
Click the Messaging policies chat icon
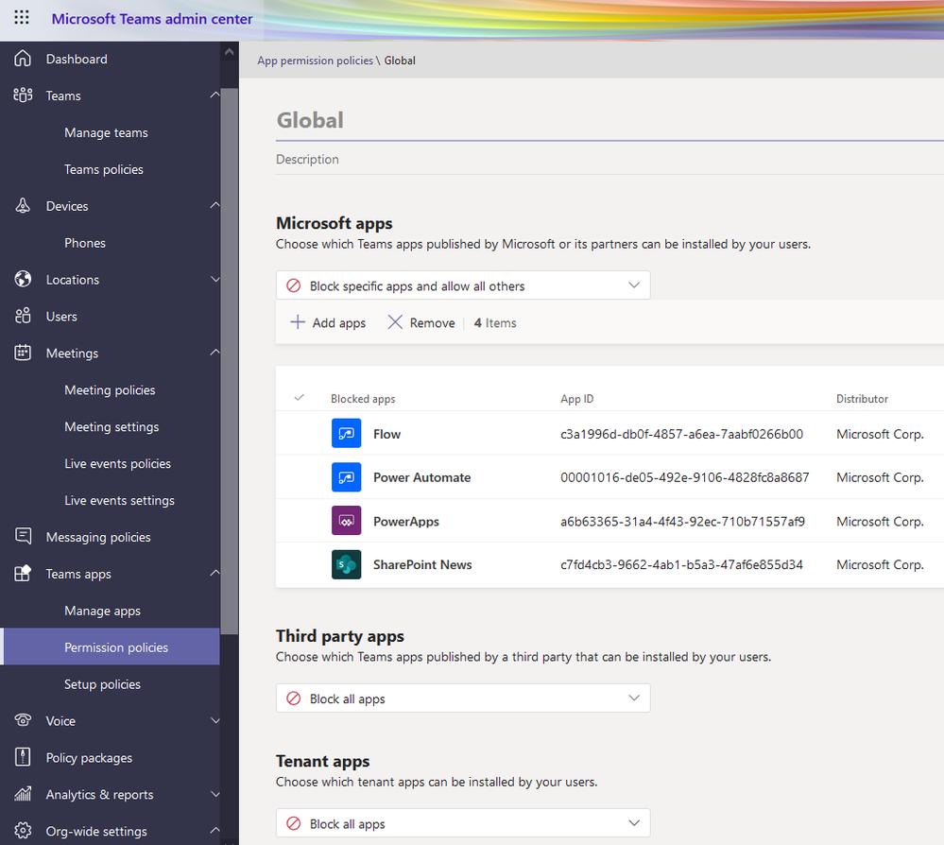[23, 536]
